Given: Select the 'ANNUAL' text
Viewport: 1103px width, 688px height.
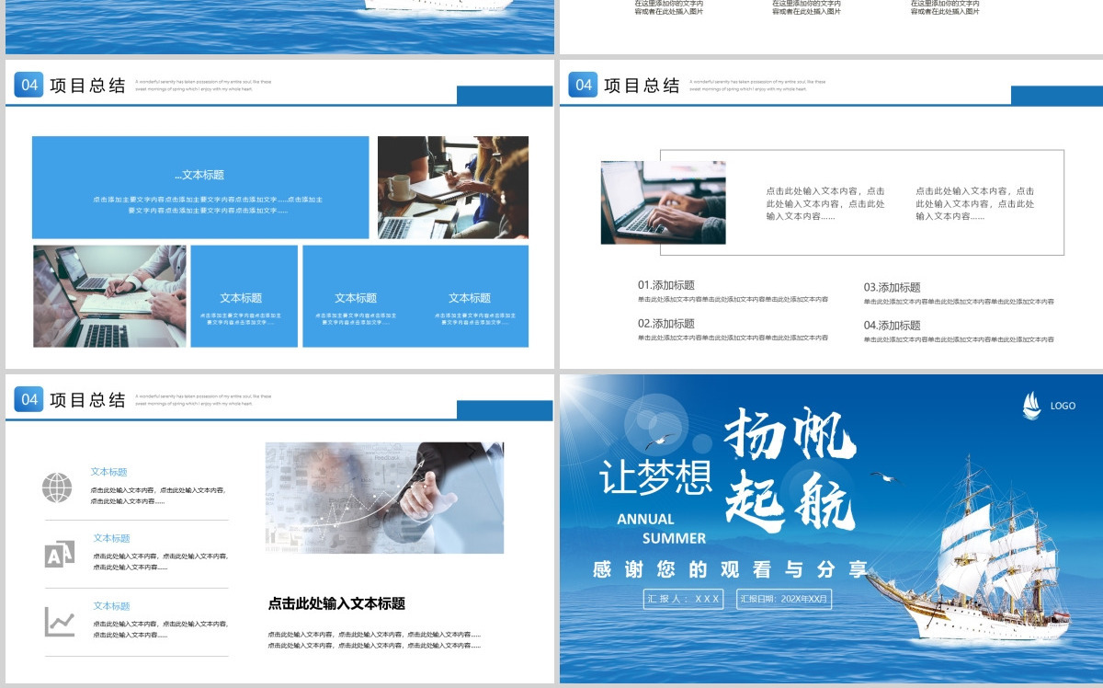Looking at the screenshot, I should point(645,519).
